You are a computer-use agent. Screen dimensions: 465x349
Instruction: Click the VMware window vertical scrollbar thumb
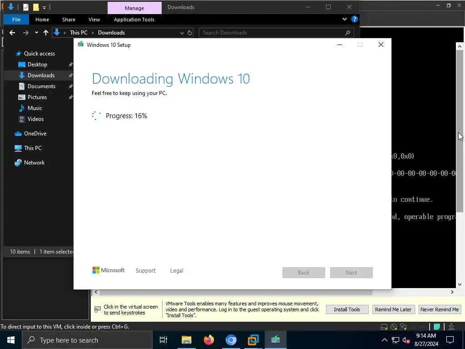point(460,130)
